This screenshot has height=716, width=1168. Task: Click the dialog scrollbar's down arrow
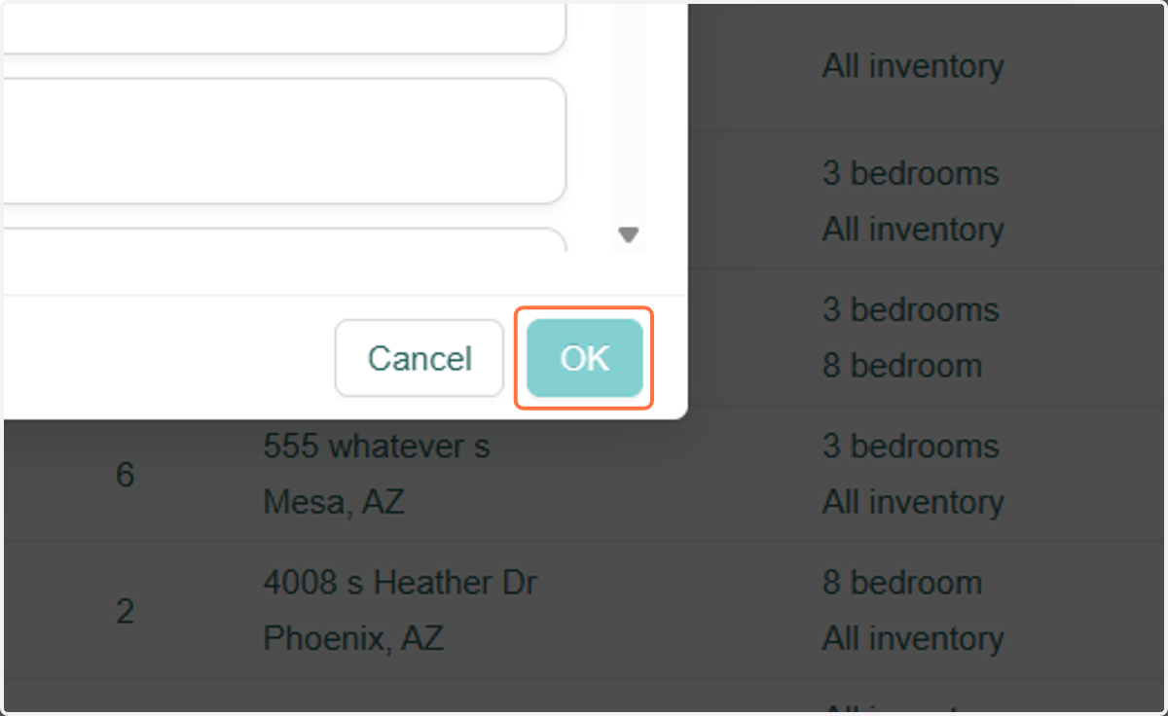[629, 234]
